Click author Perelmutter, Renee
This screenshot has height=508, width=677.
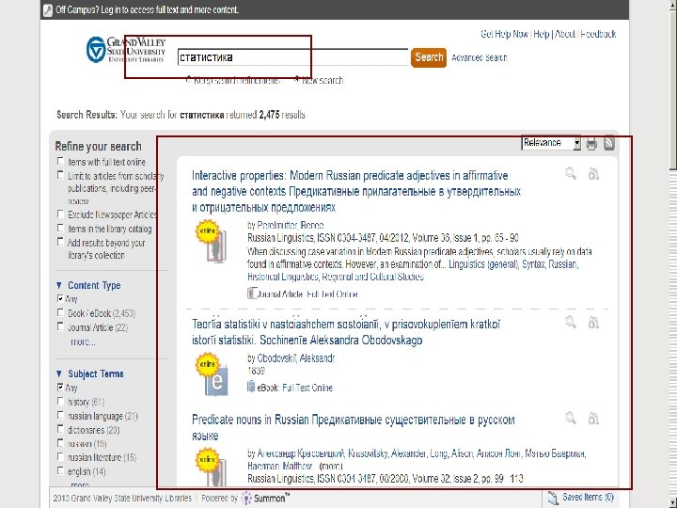point(291,225)
